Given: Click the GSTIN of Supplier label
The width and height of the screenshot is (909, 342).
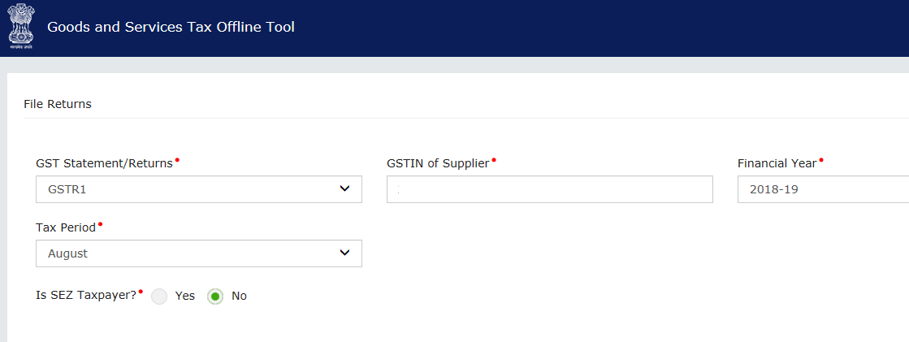Looking at the screenshot, I should pyautogui.click(x=438, y=163).
